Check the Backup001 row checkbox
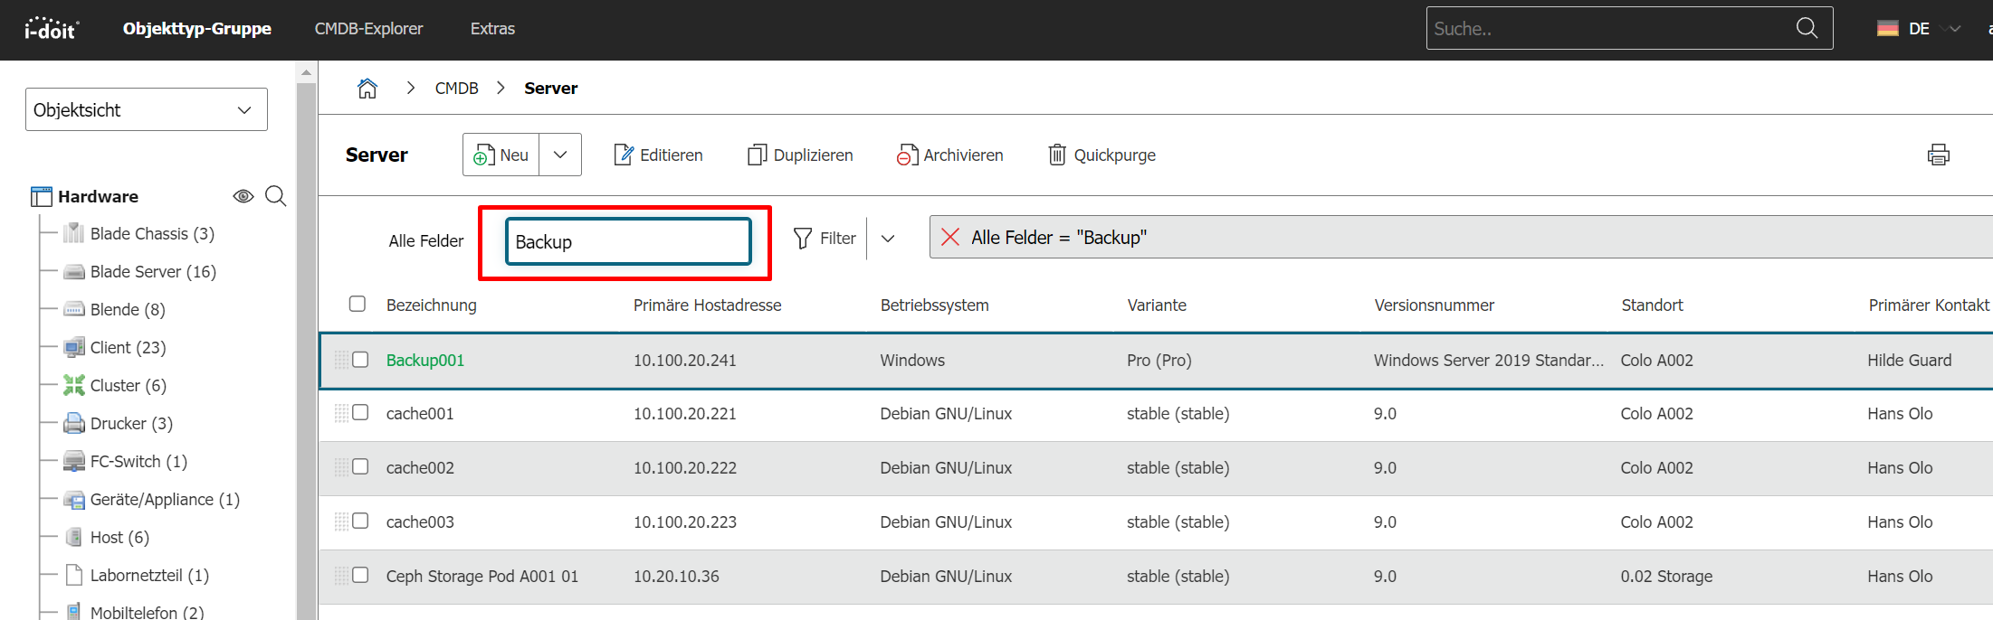 360,360
